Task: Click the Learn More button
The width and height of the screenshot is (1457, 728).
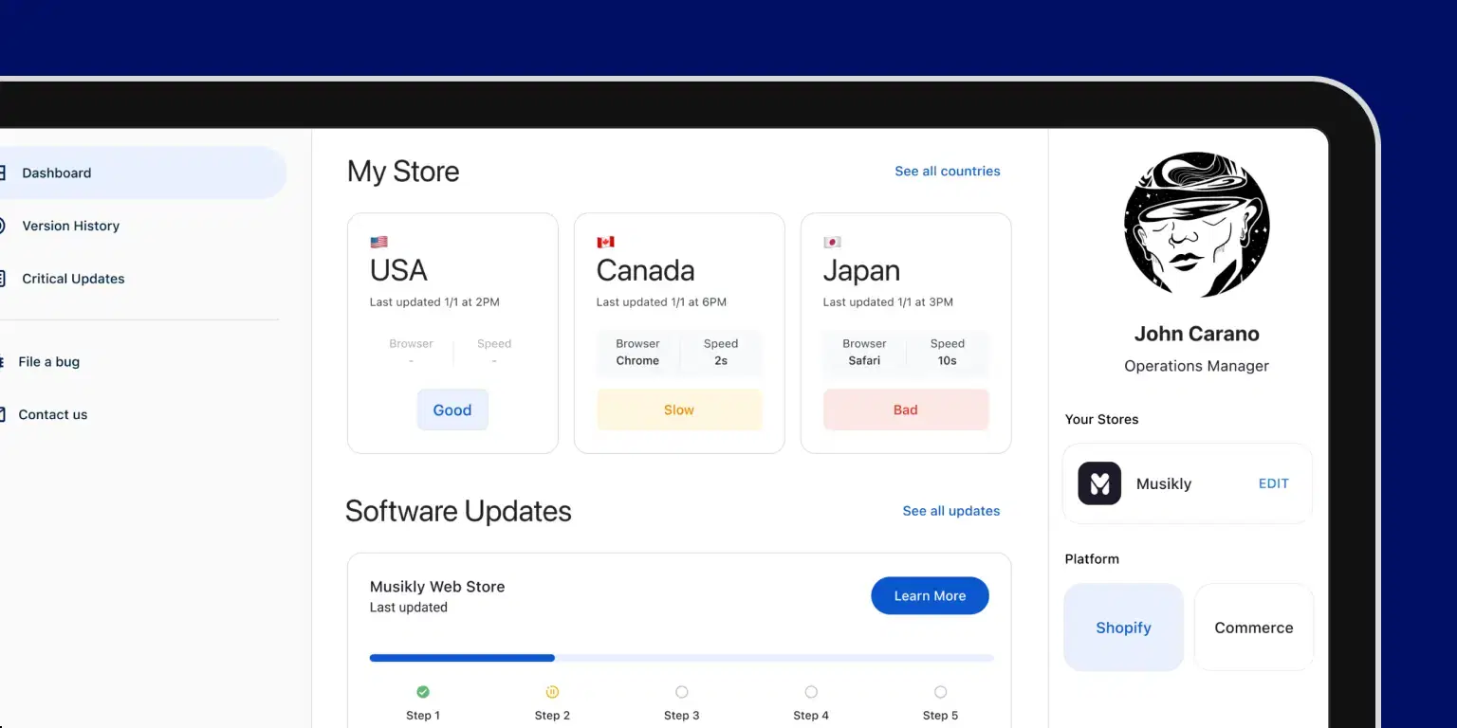Action: click(x=930, y=595)
